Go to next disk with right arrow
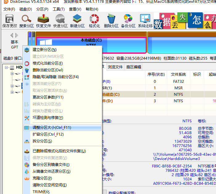Image resolution: width=216 pixels, height=194 pixels. pos(17,35)
